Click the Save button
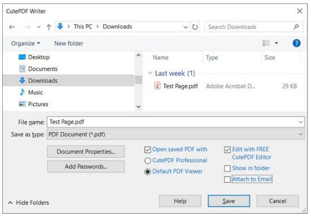 229,201
